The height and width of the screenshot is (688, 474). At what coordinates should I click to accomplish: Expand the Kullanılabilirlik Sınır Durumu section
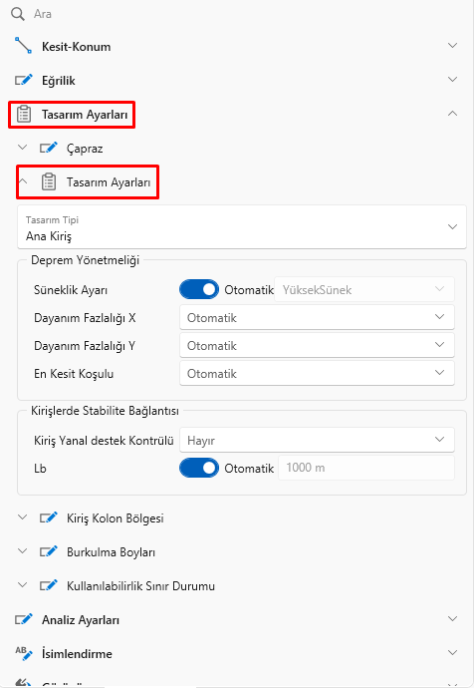coord(22,585)
